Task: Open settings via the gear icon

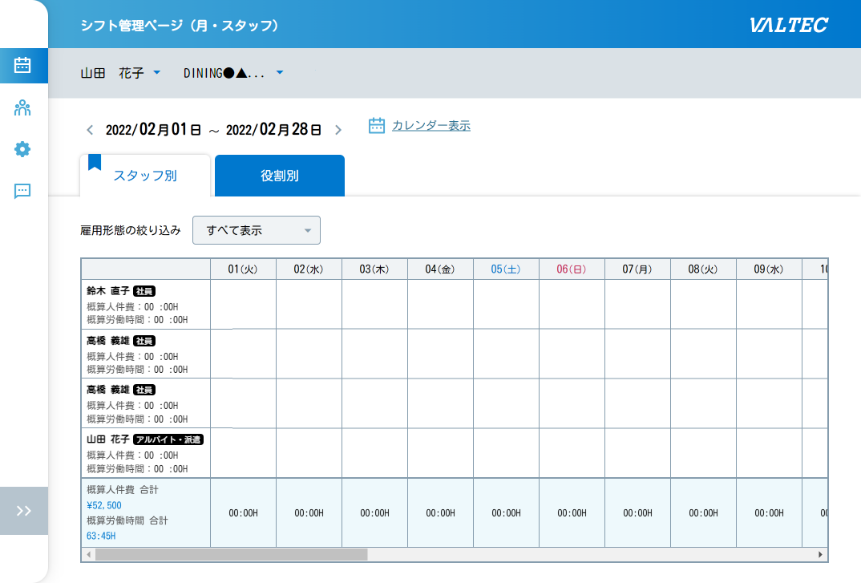Action: (x=22, y=149)
